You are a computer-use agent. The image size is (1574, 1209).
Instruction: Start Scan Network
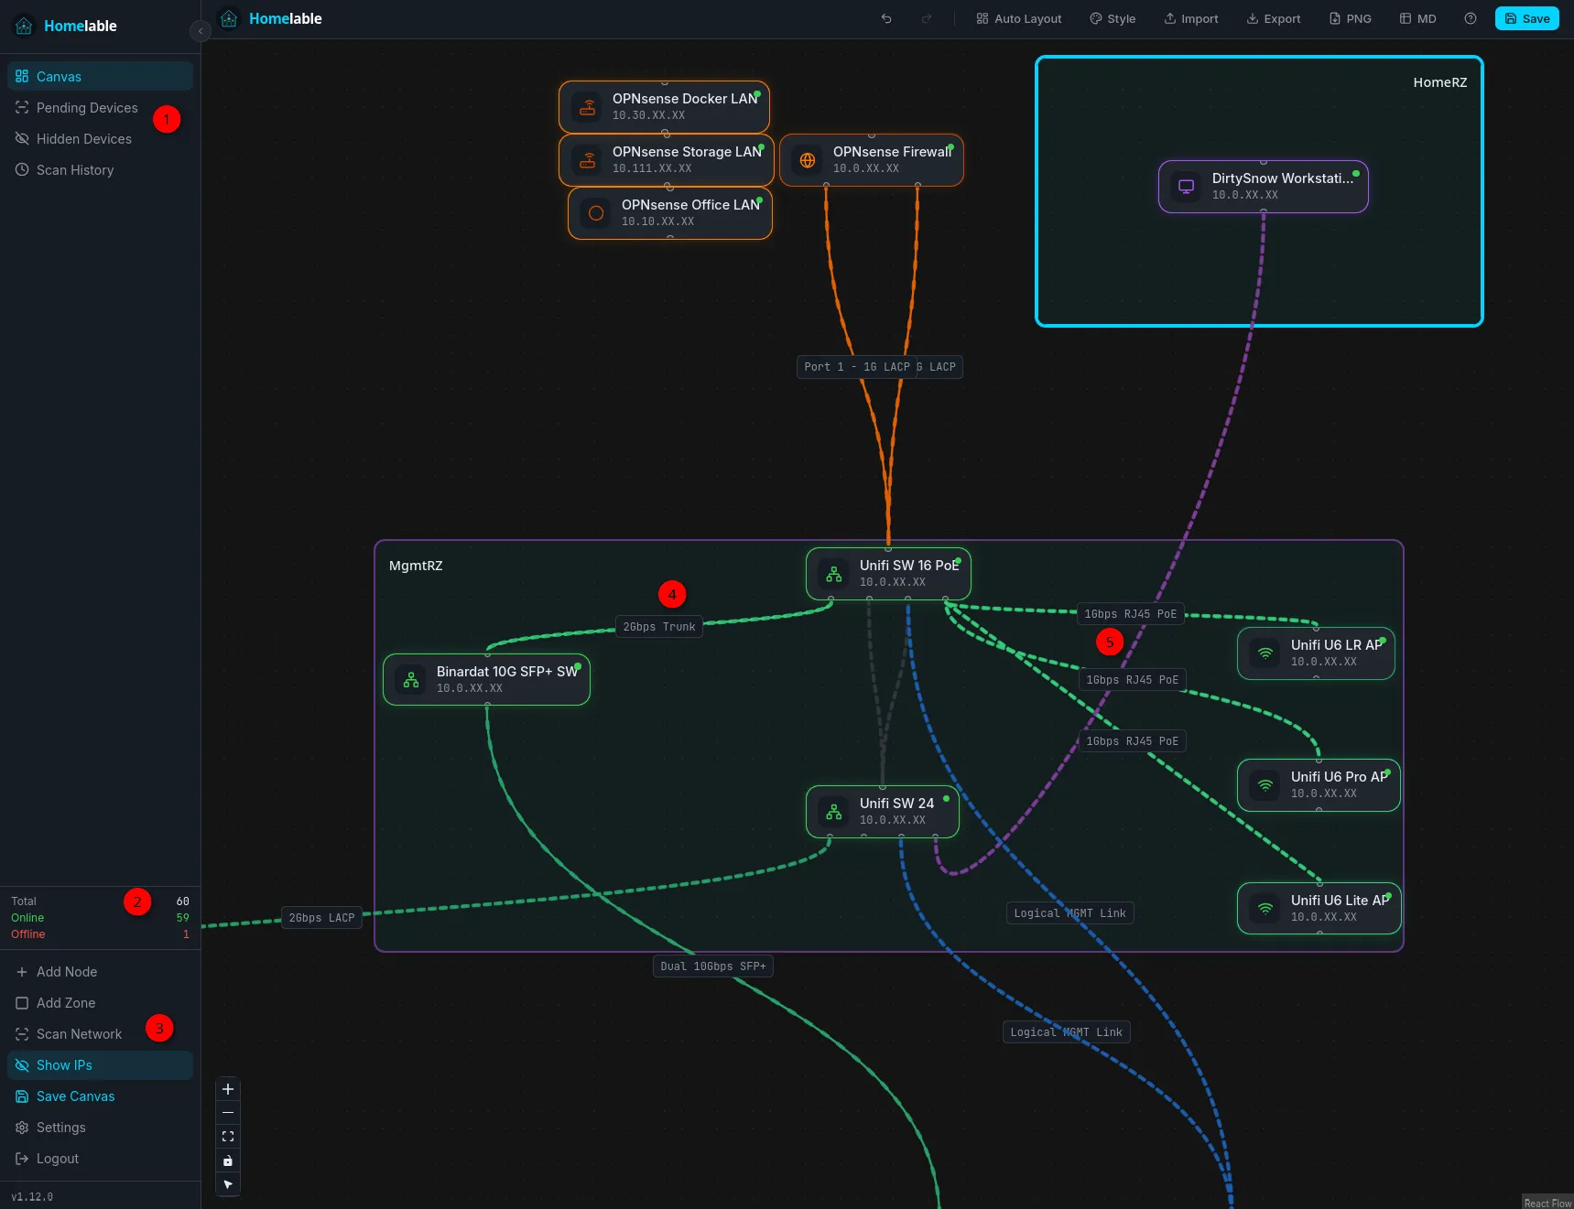point(100,1034)
